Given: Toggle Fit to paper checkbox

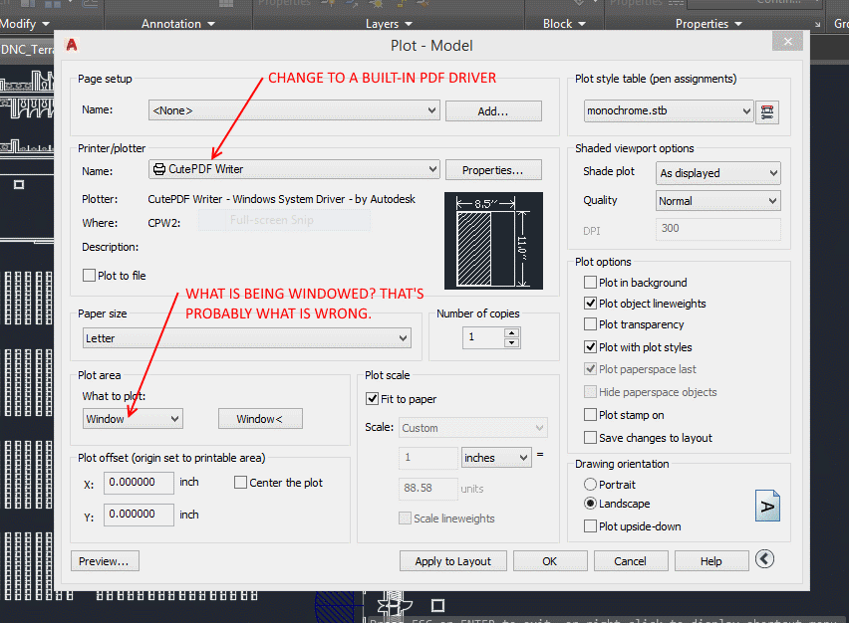Looking at the screenshot, I should [372, 399].
